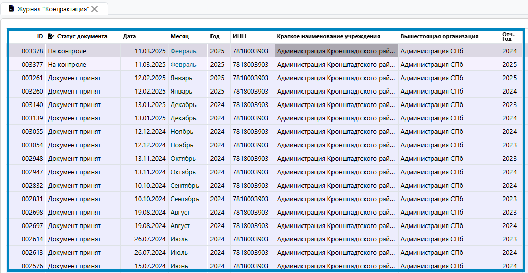Screen dimensions: 528x273
Task: Click the Администрация СПб cell in row 002614
Action: tap(431, 239)
